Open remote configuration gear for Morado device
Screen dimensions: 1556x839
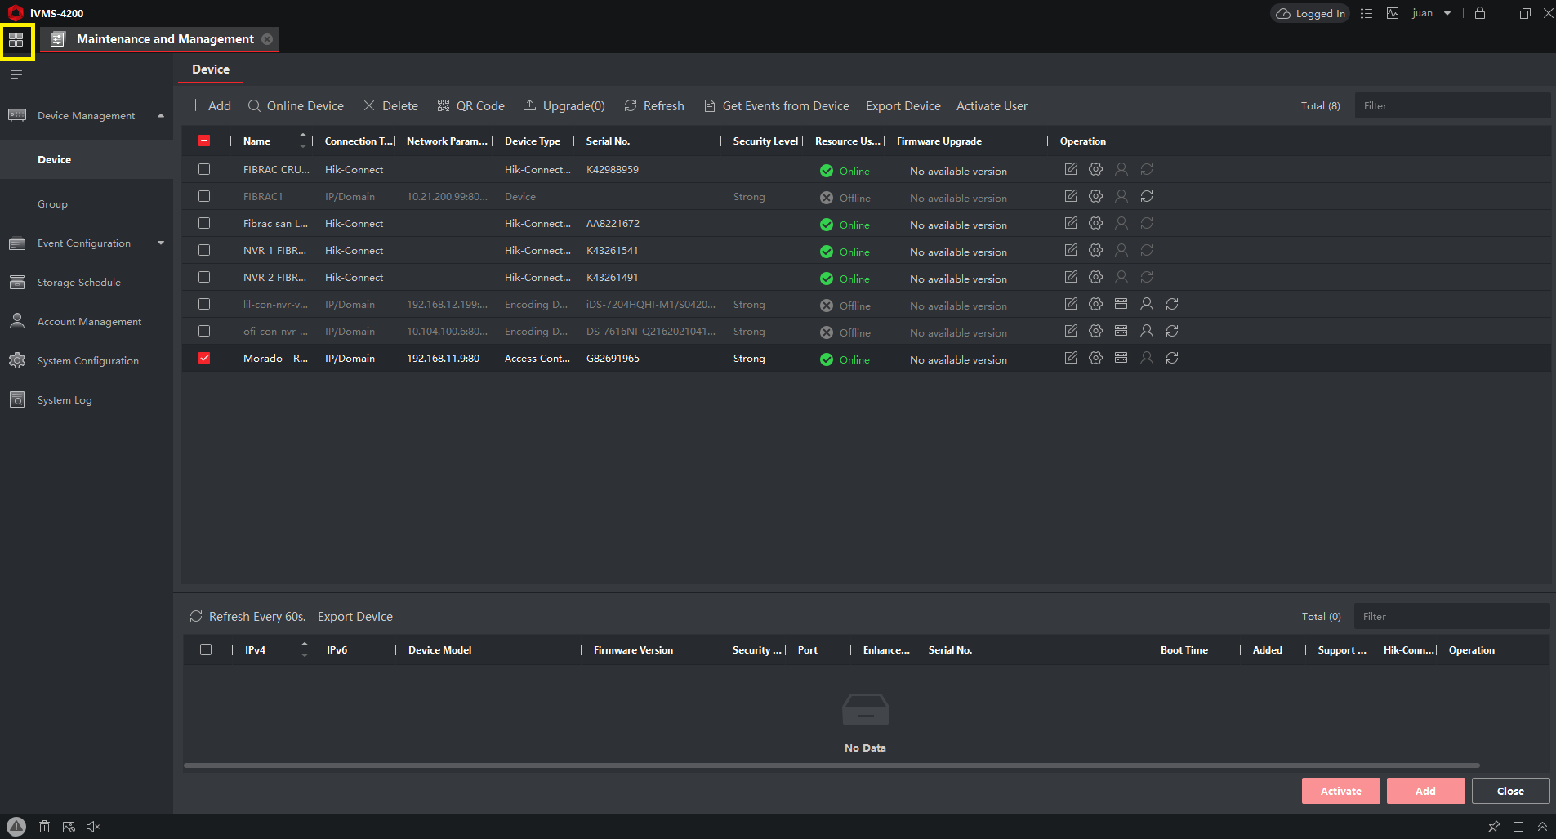click(1096, 358)
